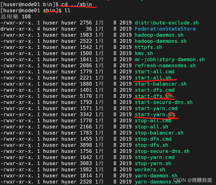Select the start-balancer.sh filename
This screenshot has height=185, width=216.
click(161, 84)
